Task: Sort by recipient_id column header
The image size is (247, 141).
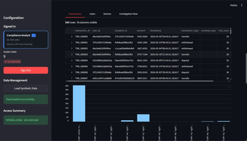Action: point(125,31)
